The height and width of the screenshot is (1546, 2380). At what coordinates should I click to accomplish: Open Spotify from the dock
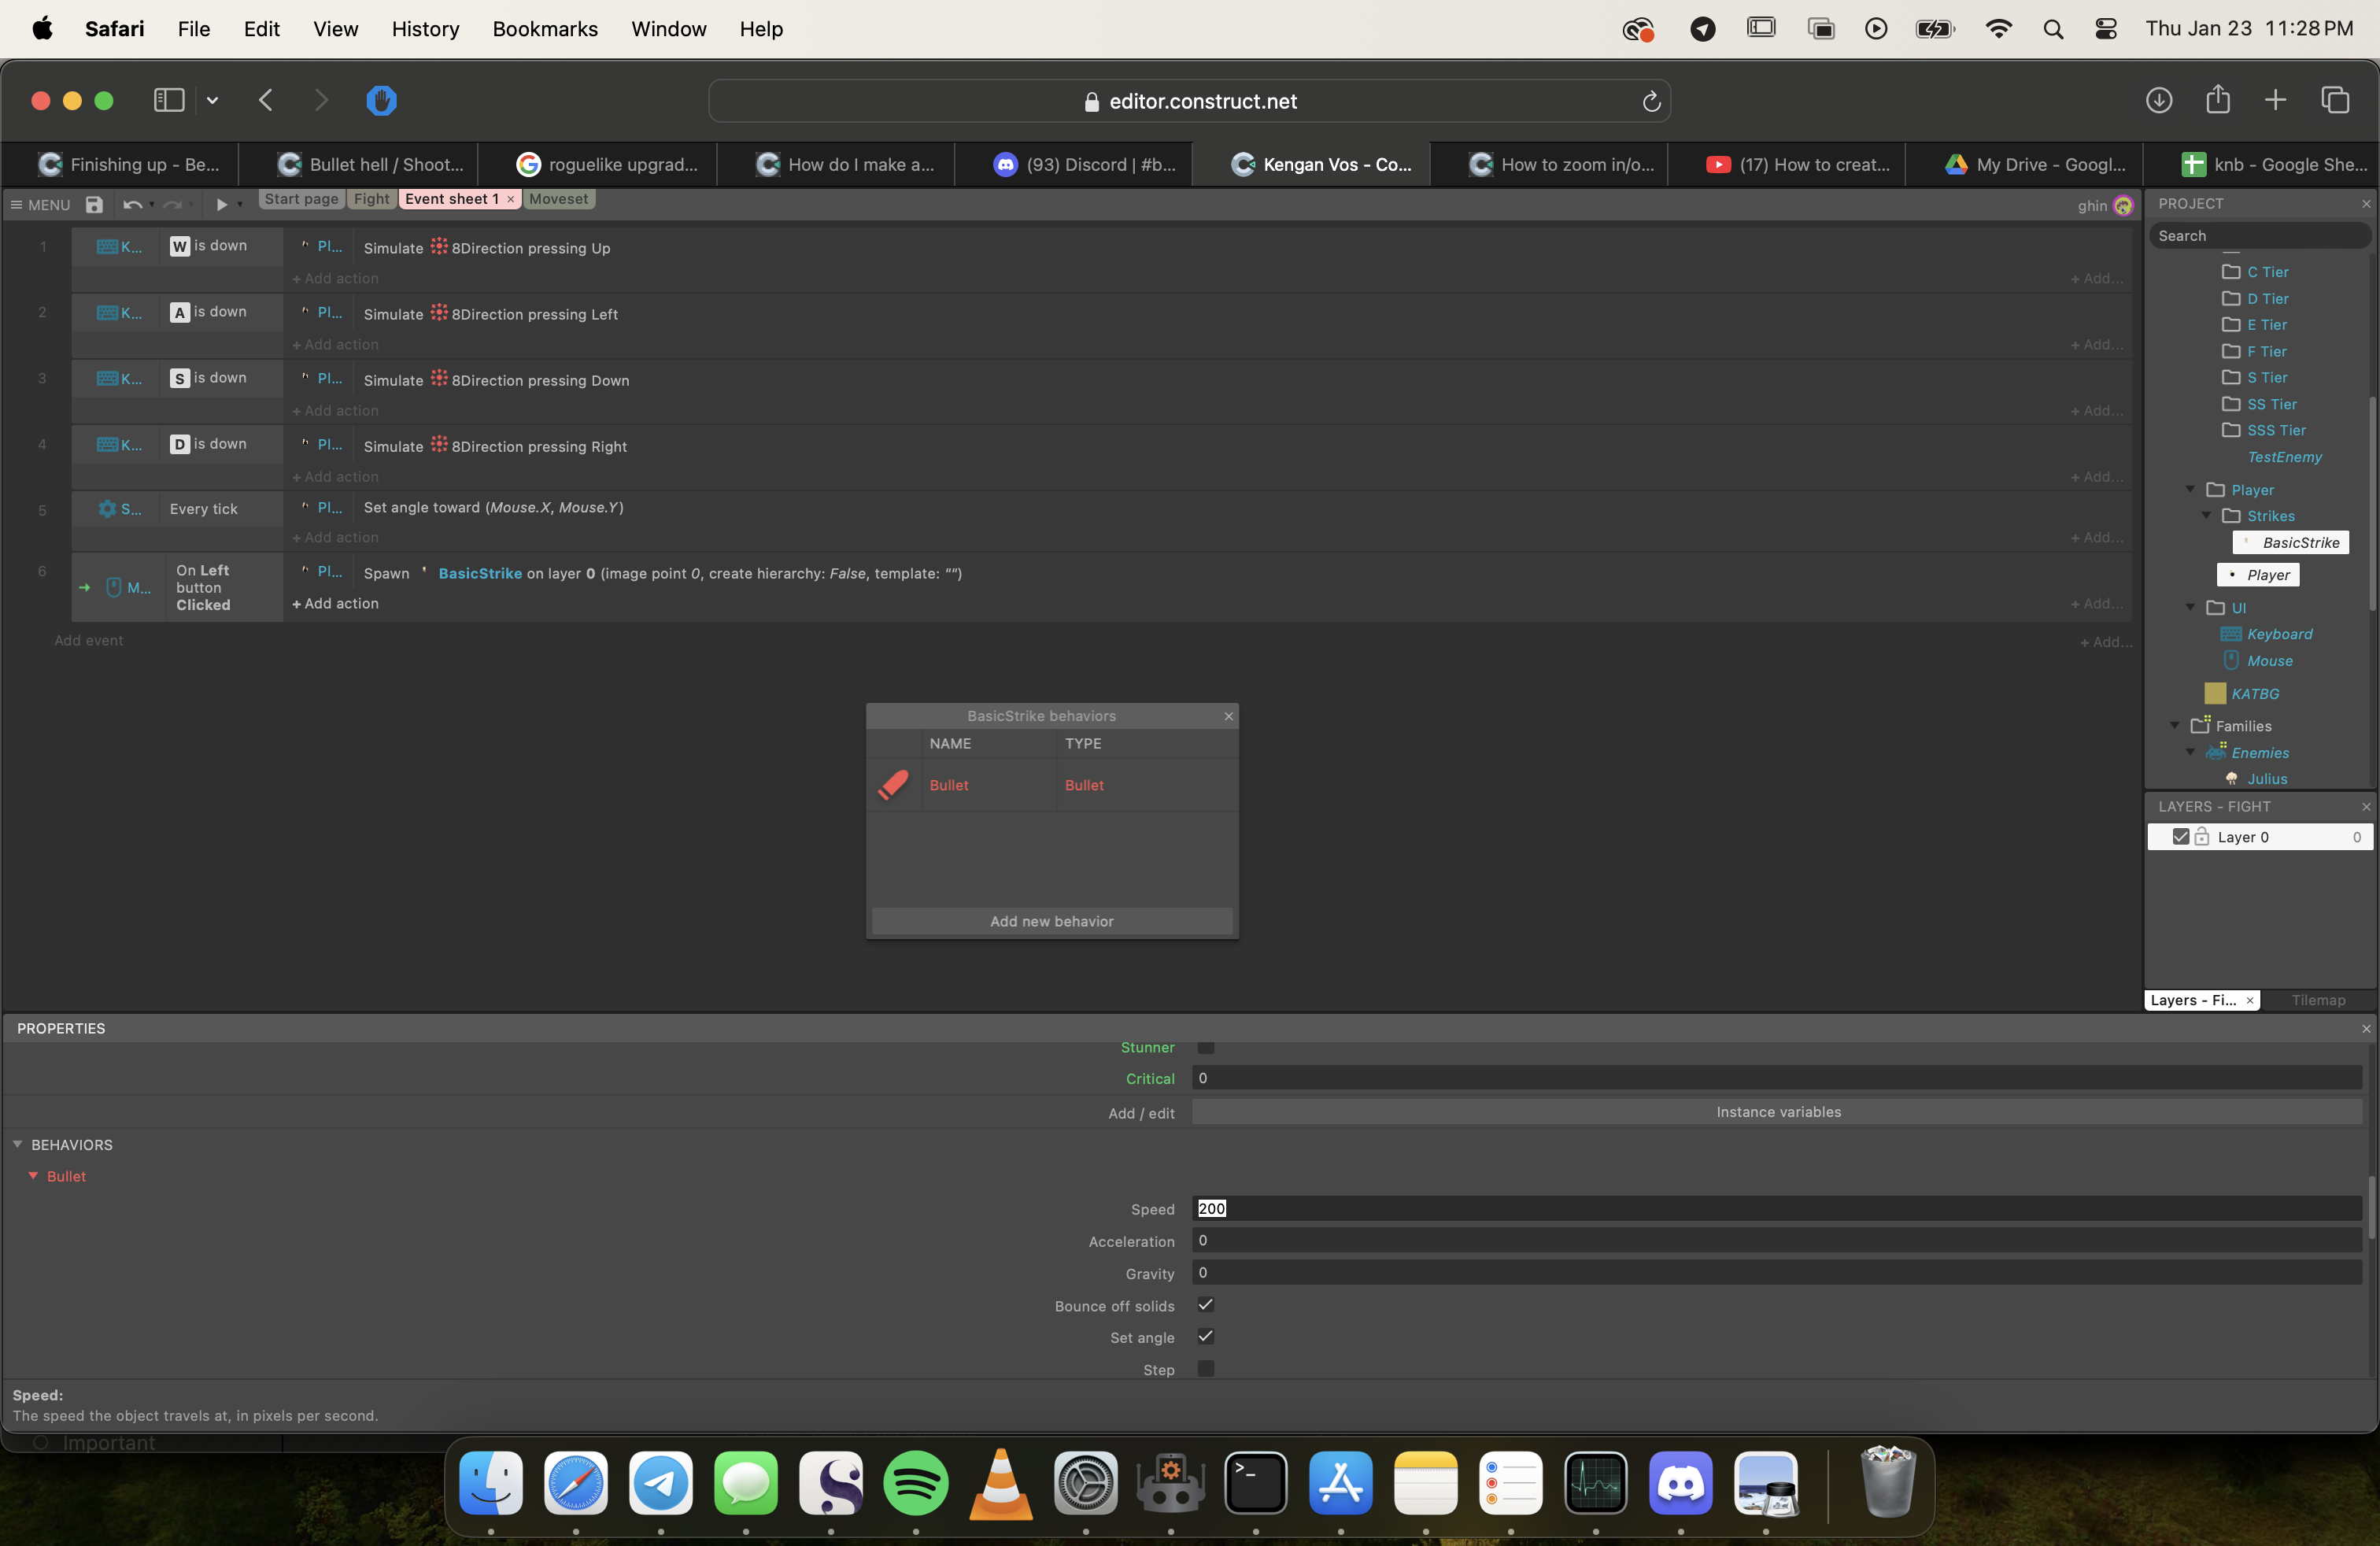tap(915, 1482)
